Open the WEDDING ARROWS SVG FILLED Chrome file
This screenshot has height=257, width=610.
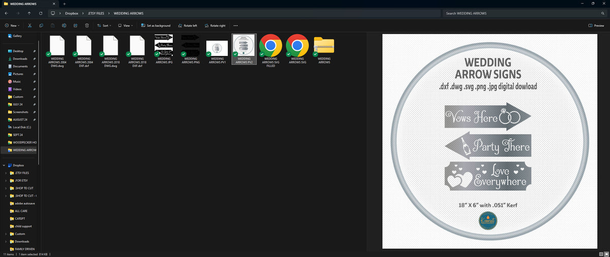click(271, 51)
